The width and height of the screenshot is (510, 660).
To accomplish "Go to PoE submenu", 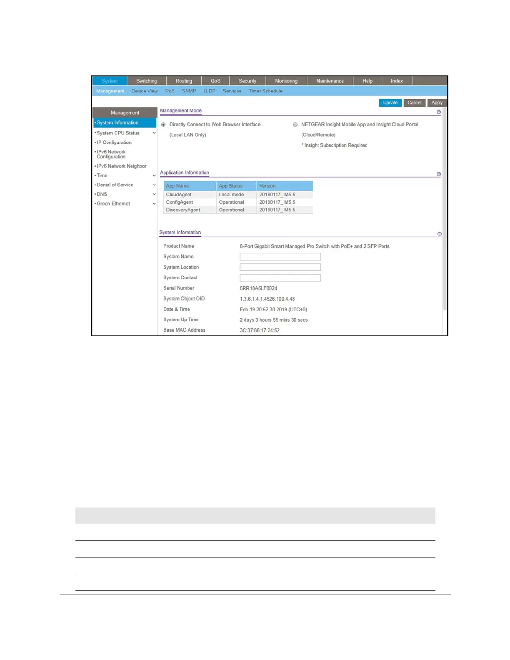I will [170, 91].
